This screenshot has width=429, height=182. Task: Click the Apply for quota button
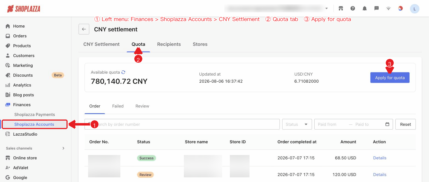pos(390,77)
